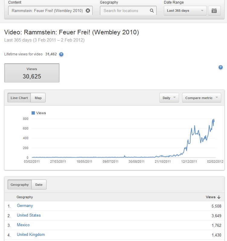Image resolution: width=227 pixels, height=241 pixels.
Task: Click the blue Views legend square
Action: tap(33, 113)
